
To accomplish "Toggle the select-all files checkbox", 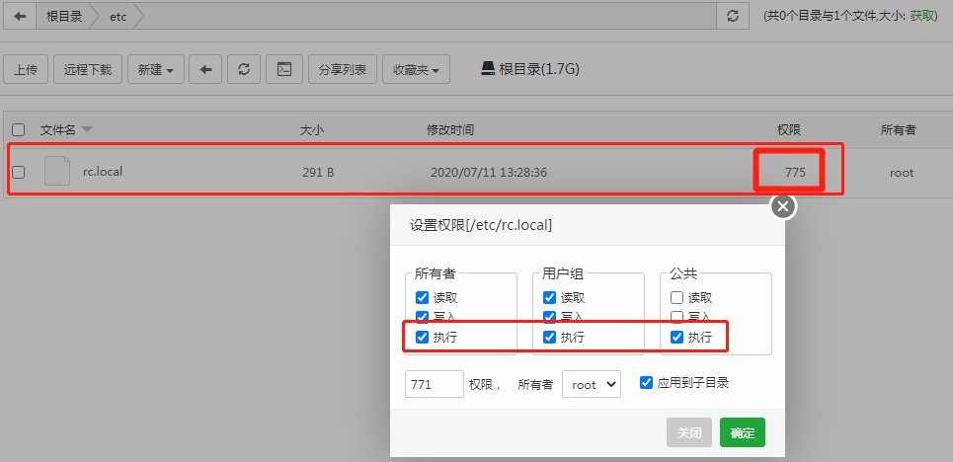I will coord(18,130).
